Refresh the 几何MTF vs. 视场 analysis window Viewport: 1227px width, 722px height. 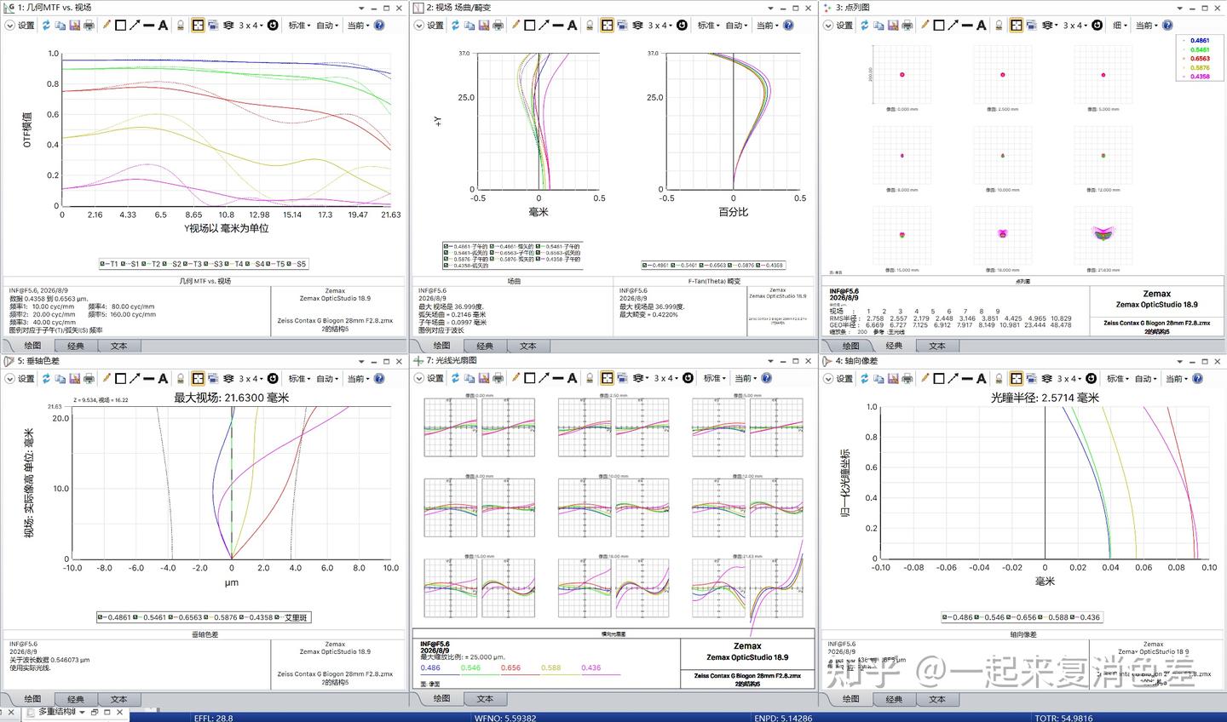46,26
